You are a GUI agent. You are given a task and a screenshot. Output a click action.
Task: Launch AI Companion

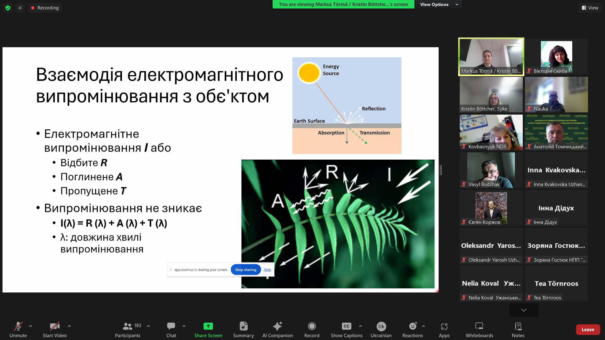click(278, 329)
